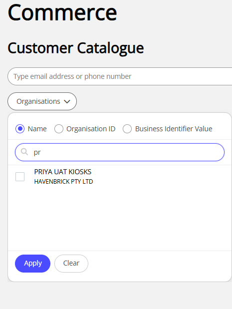Screen dimensions: 232x309
Task: Click the 'Business Identifier Value' label text
Action: tap(174, 129)
